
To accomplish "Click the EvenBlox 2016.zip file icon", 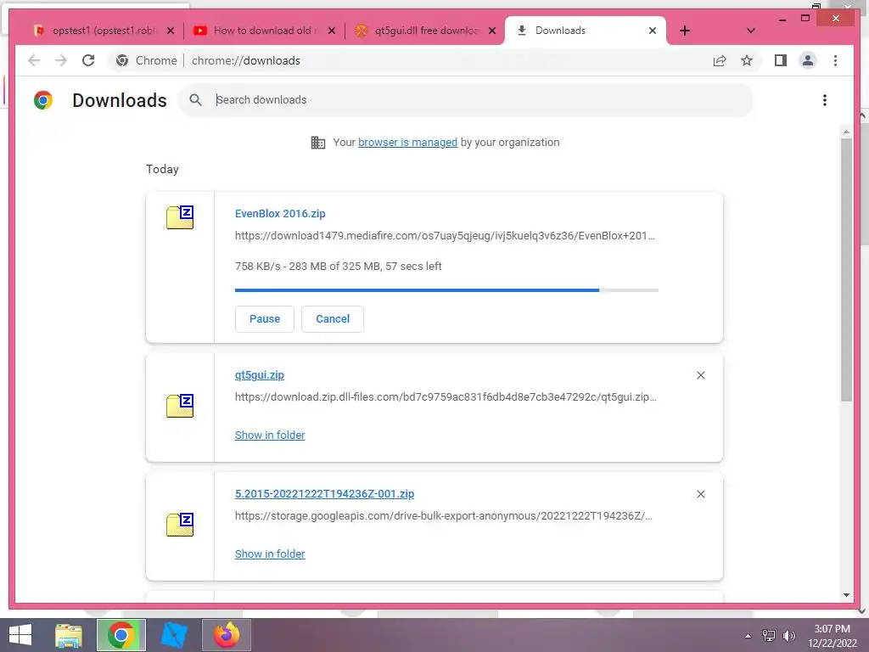I will click(x=180, y=216).
